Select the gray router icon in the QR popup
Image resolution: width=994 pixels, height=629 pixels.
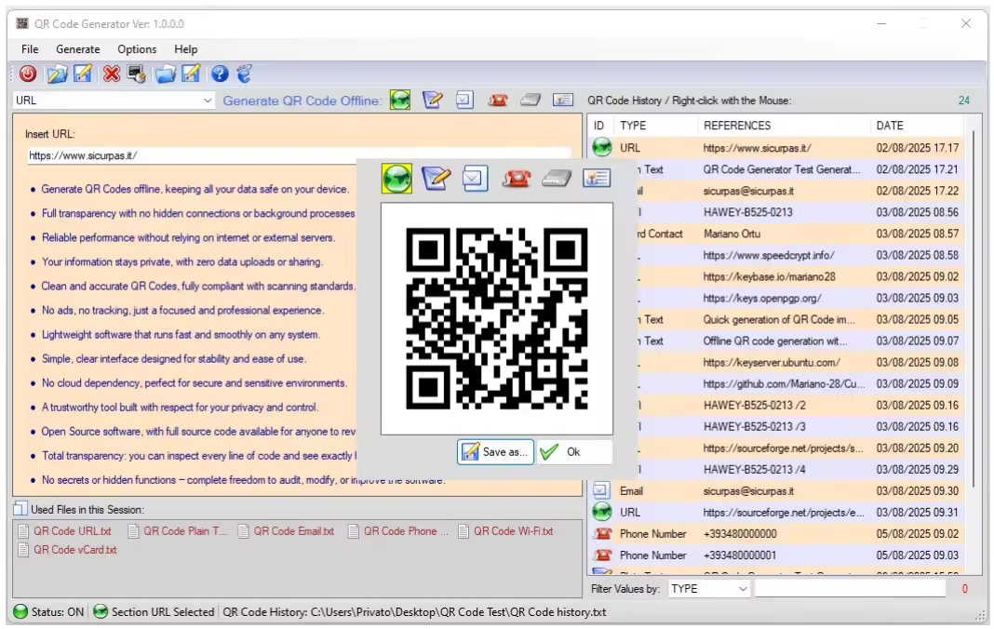click(x=557, y=178)
